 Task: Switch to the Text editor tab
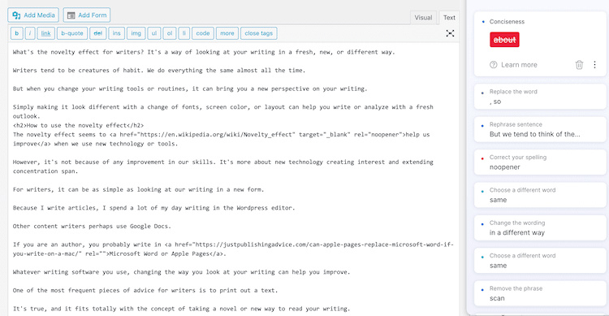coord(449,18)
